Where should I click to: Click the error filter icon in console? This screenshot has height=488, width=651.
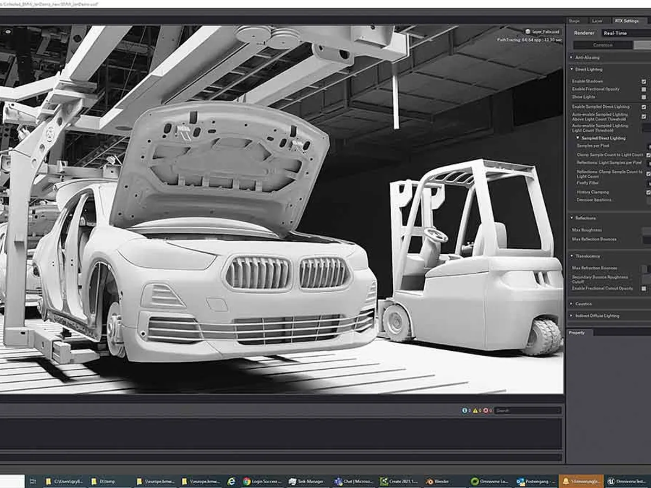click(x=486, y=410)
